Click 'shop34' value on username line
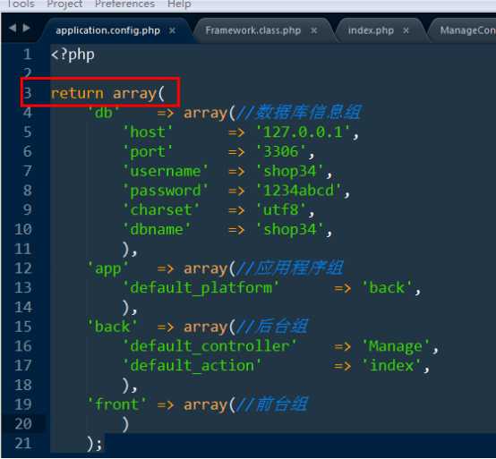This screenshot has width=496, height=459. click(290, 172)
